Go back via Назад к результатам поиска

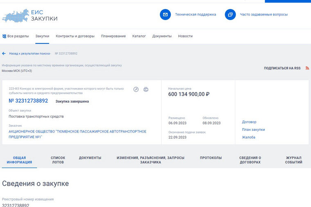coord(29,54)
